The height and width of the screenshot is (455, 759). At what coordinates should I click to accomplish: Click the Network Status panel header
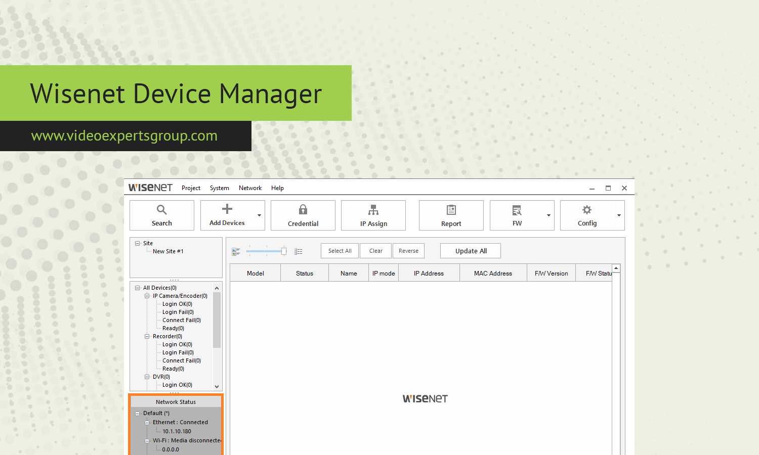pyautogui.click(x=176, y=402)
